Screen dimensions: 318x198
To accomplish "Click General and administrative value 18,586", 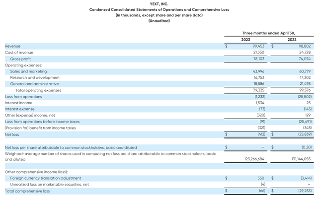I will 259,83.
